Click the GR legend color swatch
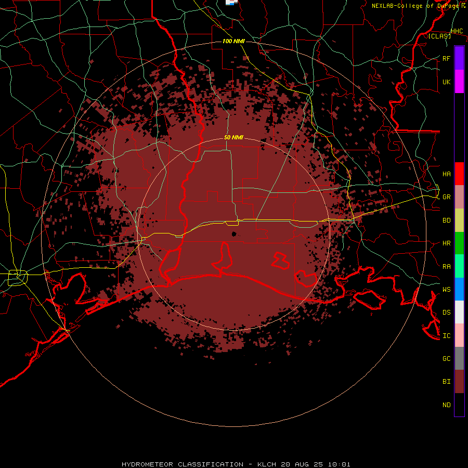The width and height of the screenshot is (468, 468). point(459,197)
